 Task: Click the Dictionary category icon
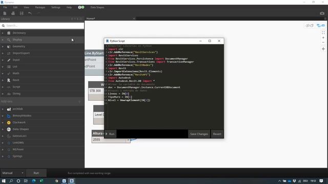[x=9, y=33]
